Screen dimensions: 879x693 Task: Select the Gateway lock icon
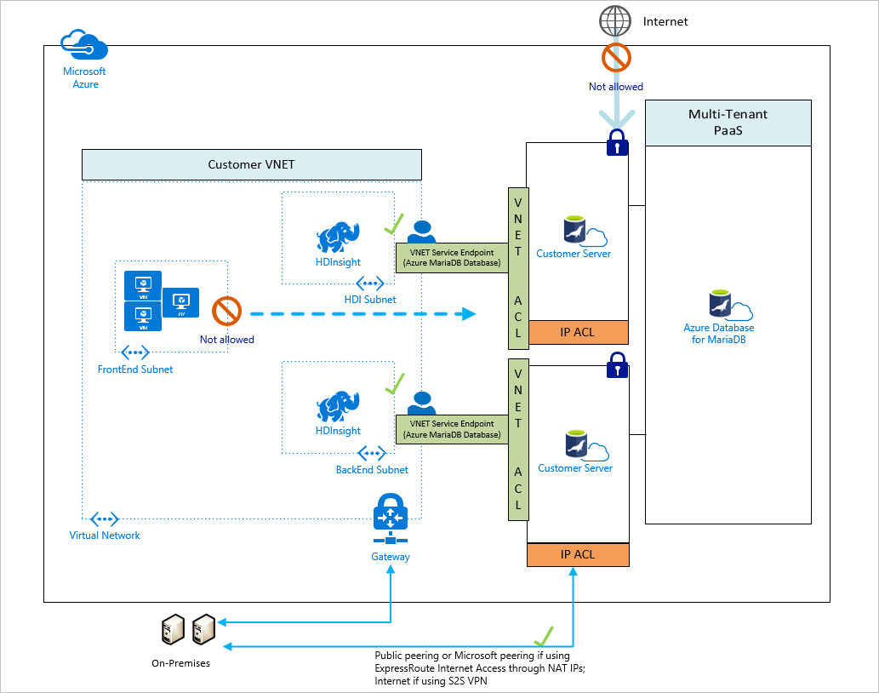click(391, 518)
